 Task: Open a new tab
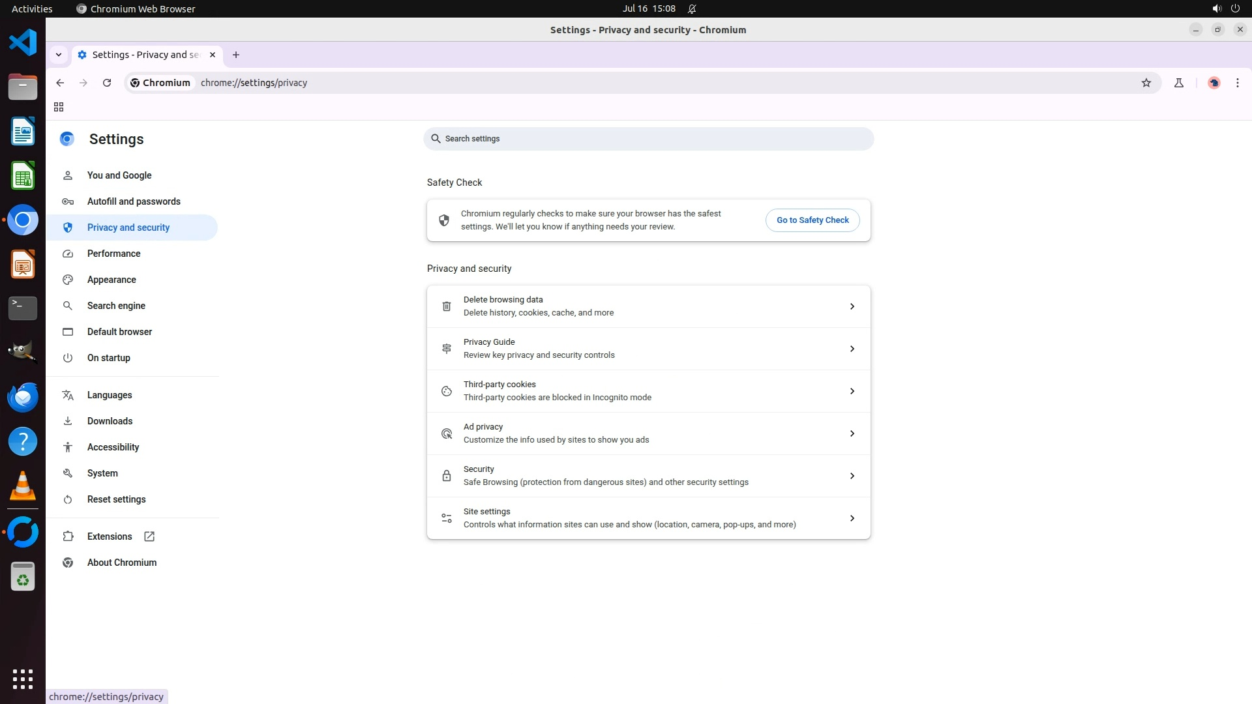(x=236, y=55)
